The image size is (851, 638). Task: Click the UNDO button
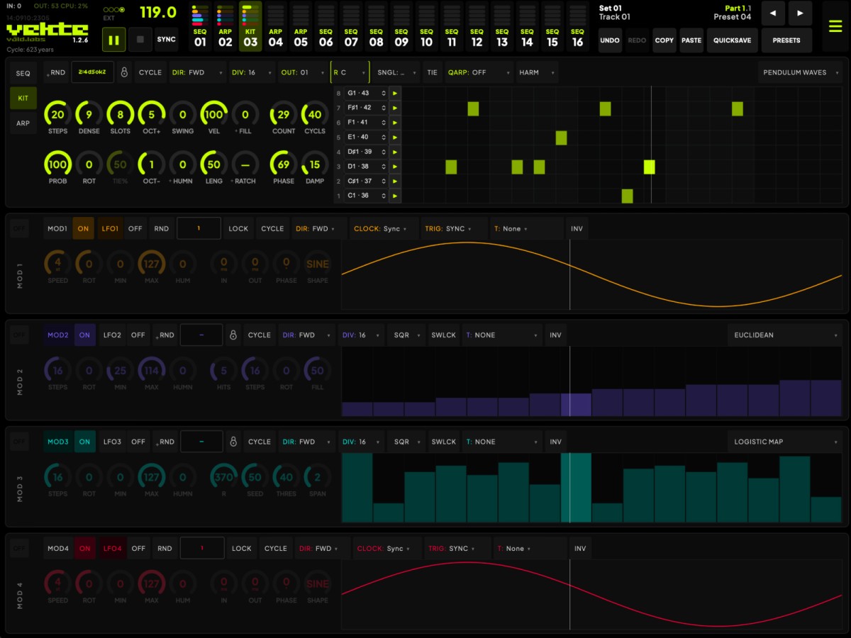tap(610, 40)
